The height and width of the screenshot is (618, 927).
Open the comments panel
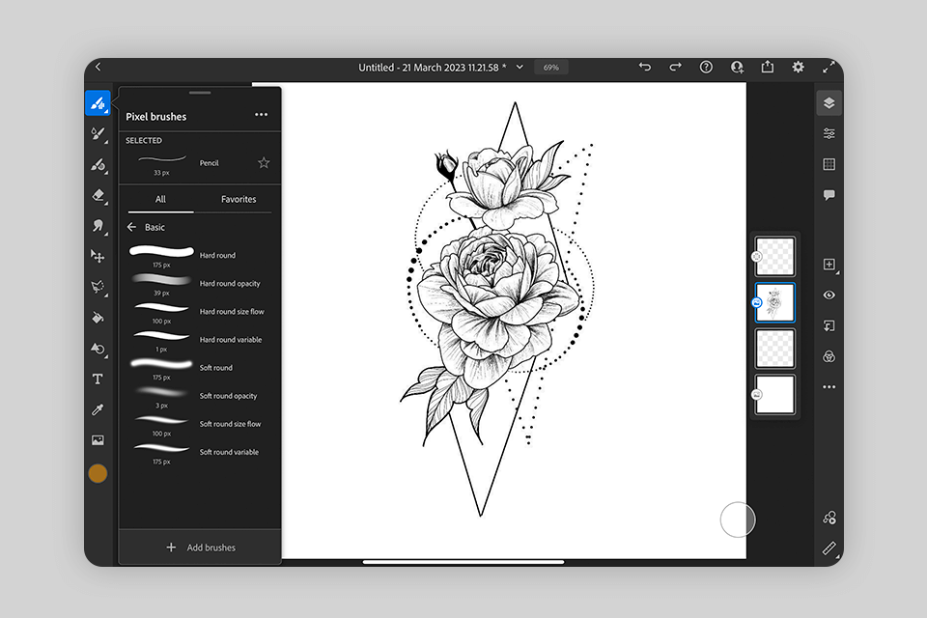click(x=829, y=194)
